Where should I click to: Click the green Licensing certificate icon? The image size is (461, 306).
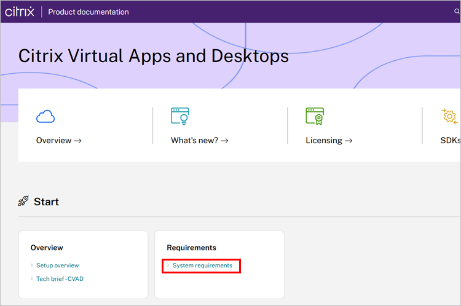[x=315, y=116]
